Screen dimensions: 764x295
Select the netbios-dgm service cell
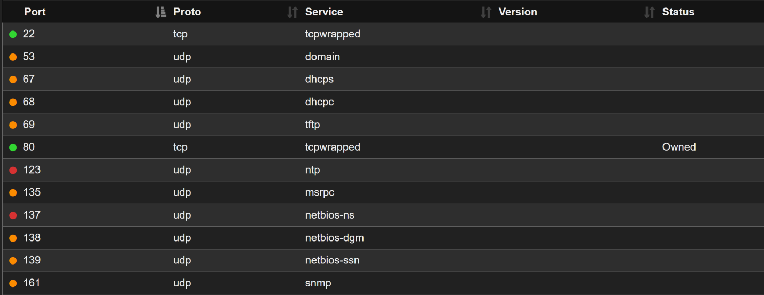click(334, 238)
